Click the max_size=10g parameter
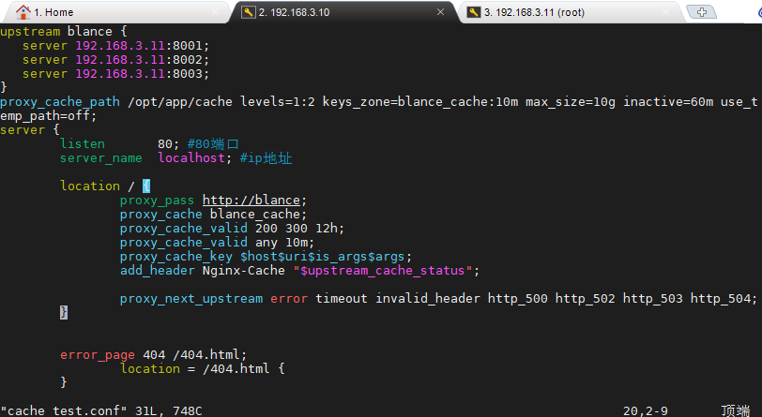Screen dimensions: 762x417 (x=570, y=102)
